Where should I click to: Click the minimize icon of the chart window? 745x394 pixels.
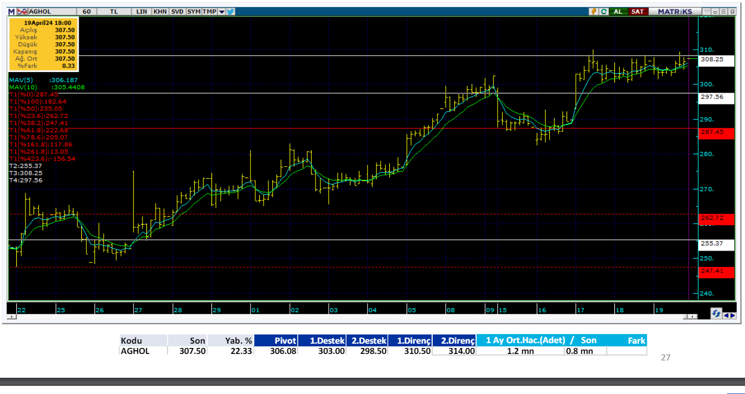(715, 12)
